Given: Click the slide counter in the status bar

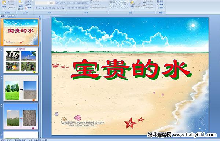Looking at the screenshot, I should click(5, 140).
